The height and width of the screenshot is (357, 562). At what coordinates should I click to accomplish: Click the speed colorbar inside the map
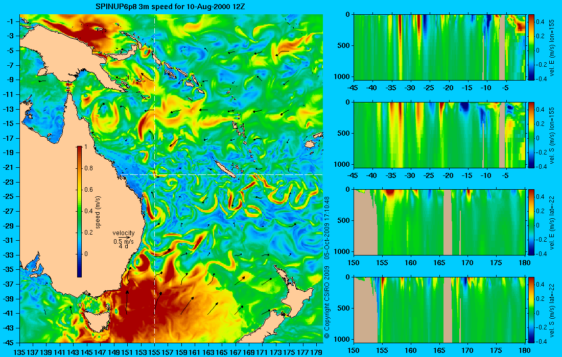(79, 212)
